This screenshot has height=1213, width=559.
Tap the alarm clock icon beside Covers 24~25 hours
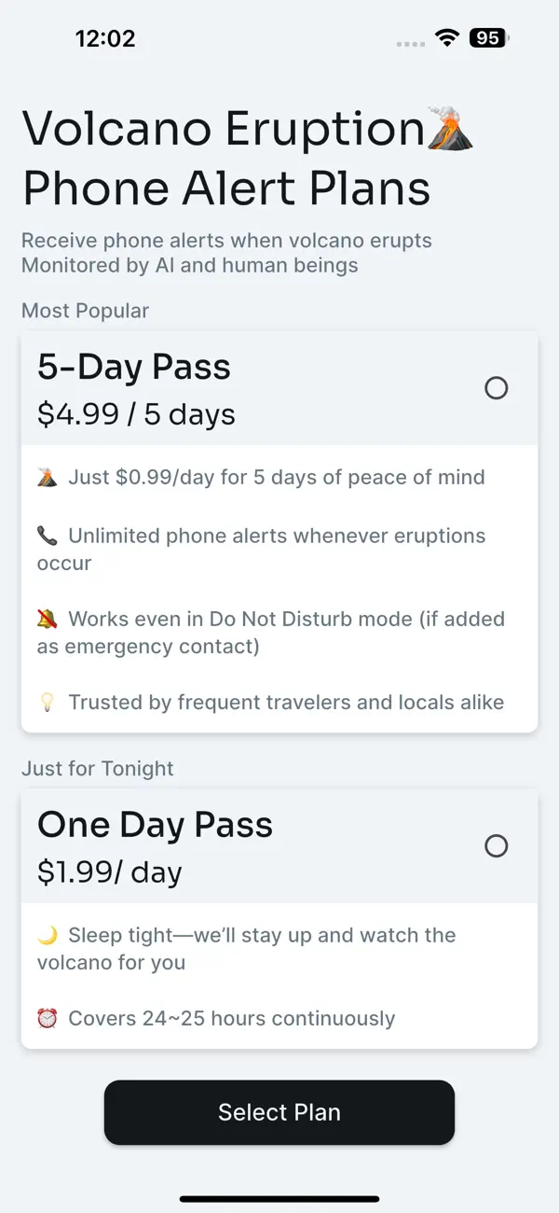(x=48, y=1019)
